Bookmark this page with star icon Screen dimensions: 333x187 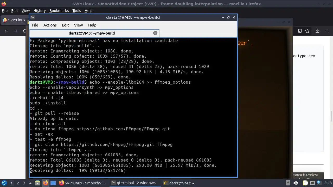point(307,31)
